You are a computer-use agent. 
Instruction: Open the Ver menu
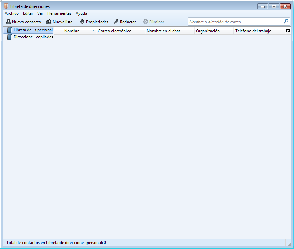point(40,13)
